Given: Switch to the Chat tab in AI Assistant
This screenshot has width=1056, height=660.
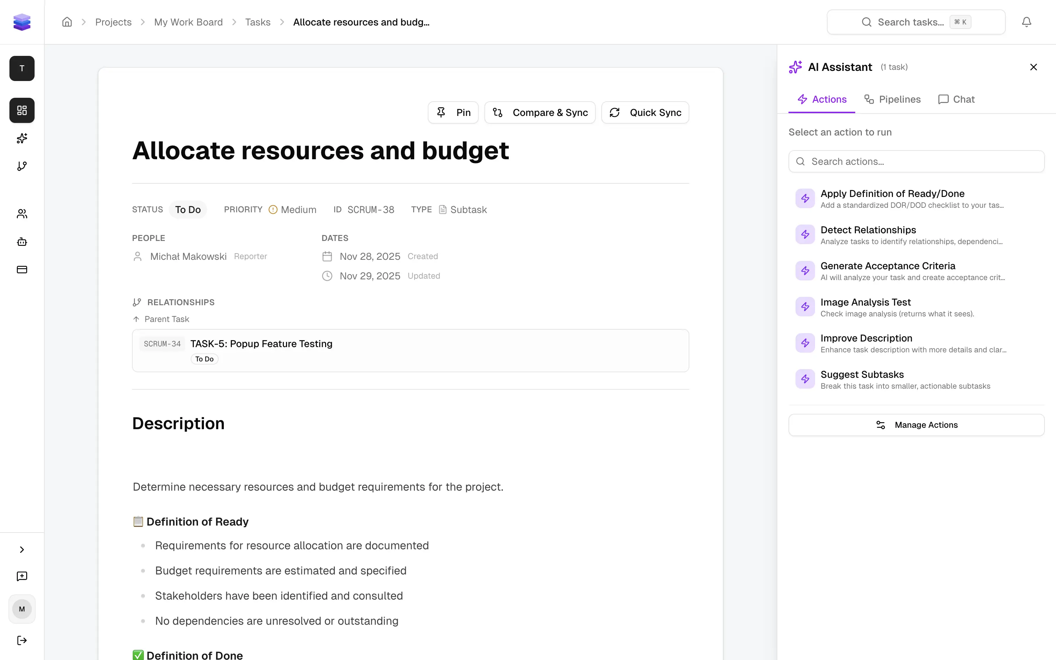Looking at the screenshot, I should pyautogui.click(x=956, y=99).
